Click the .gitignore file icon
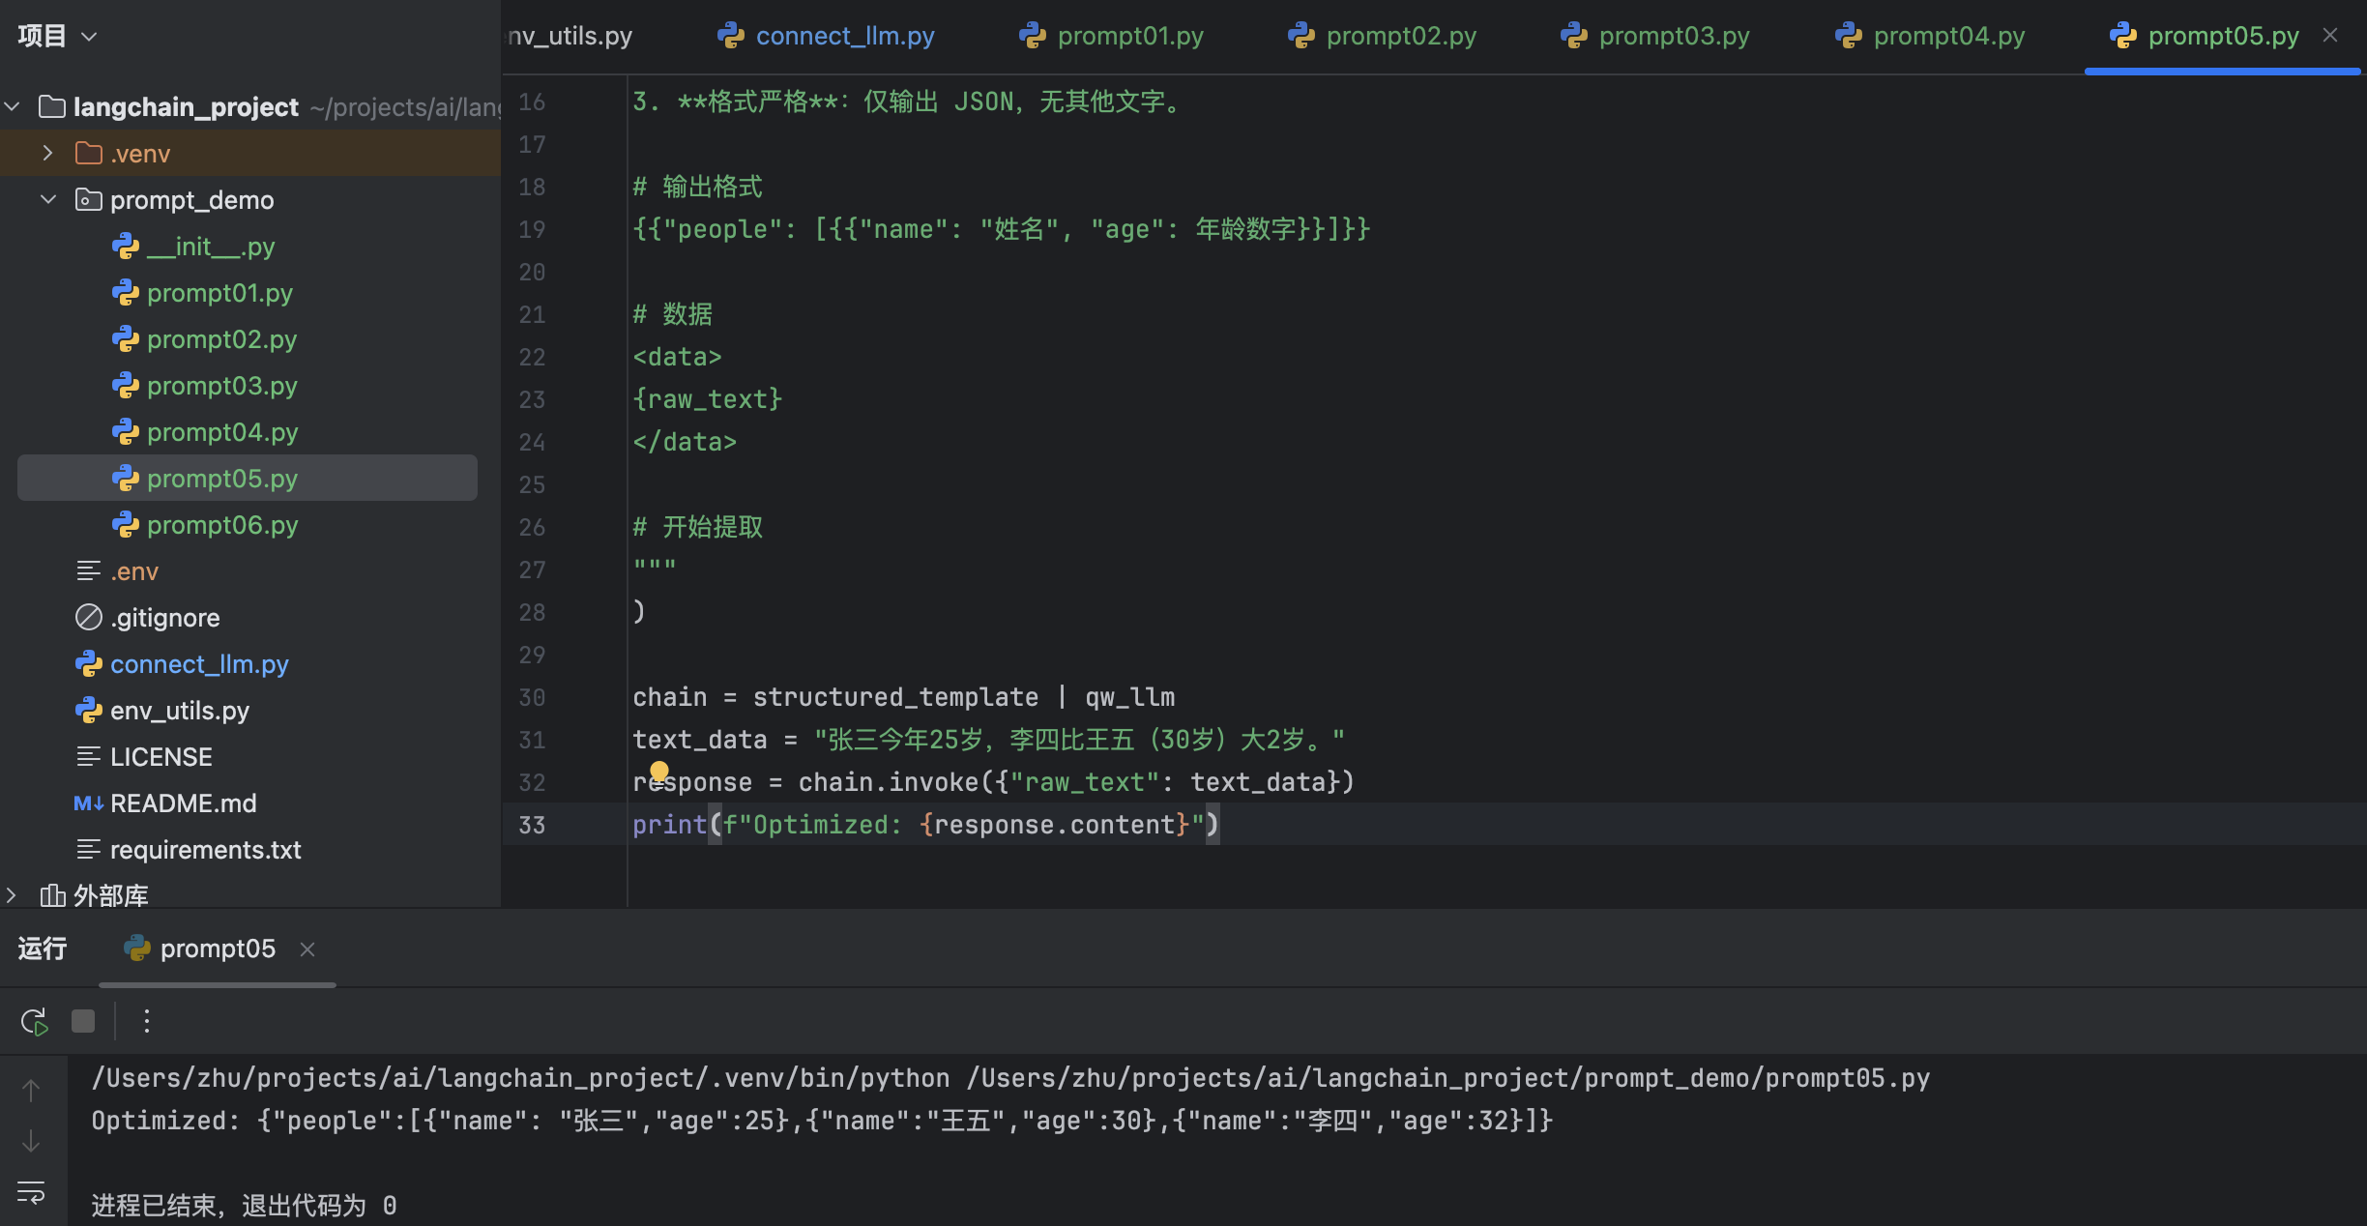 pos(89,617)
